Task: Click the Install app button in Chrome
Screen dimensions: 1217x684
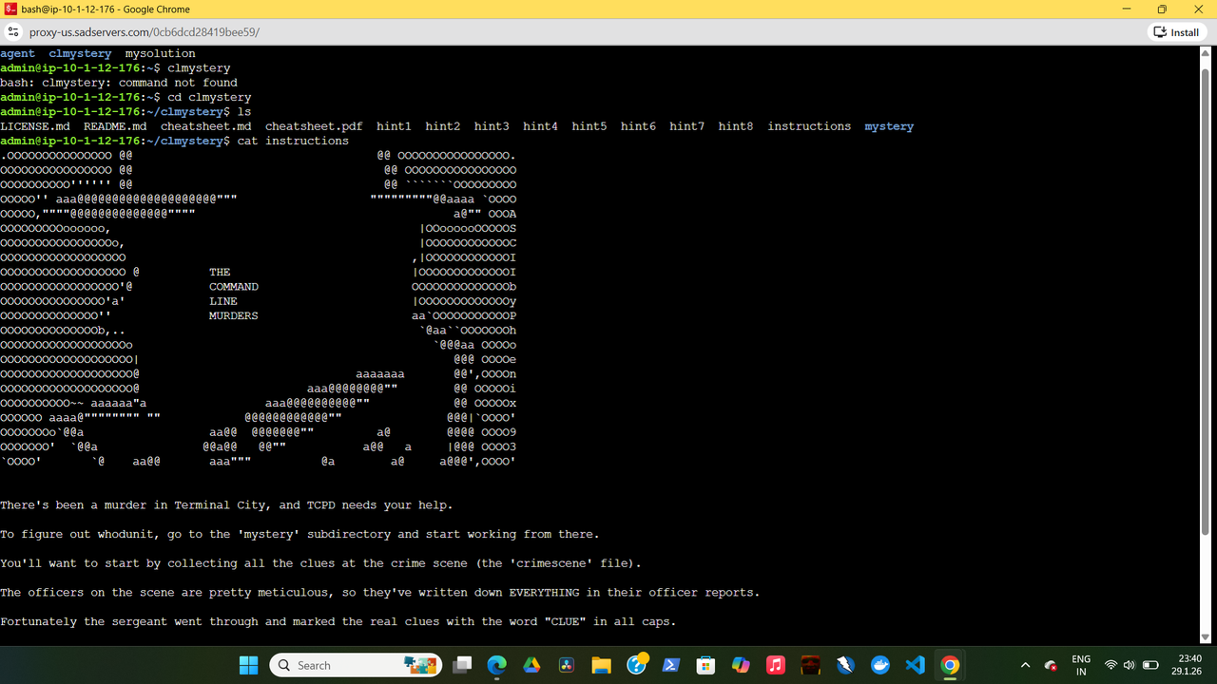Action: (1176, 32)
